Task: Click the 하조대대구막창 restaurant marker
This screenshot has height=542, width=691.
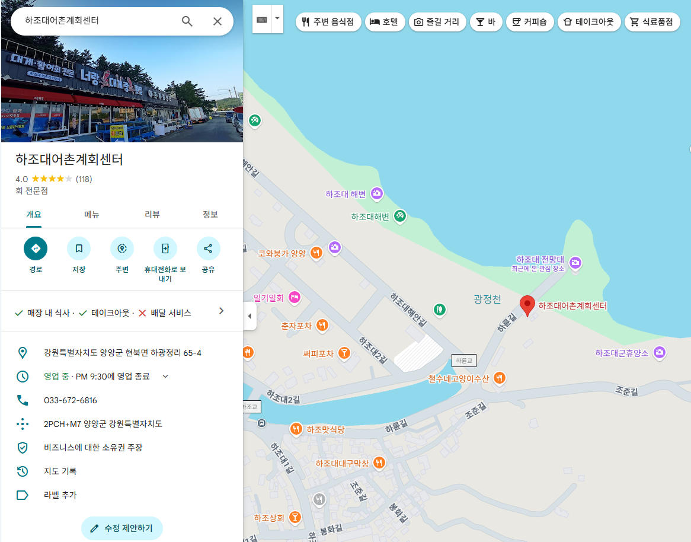Action: pos(379,463)
